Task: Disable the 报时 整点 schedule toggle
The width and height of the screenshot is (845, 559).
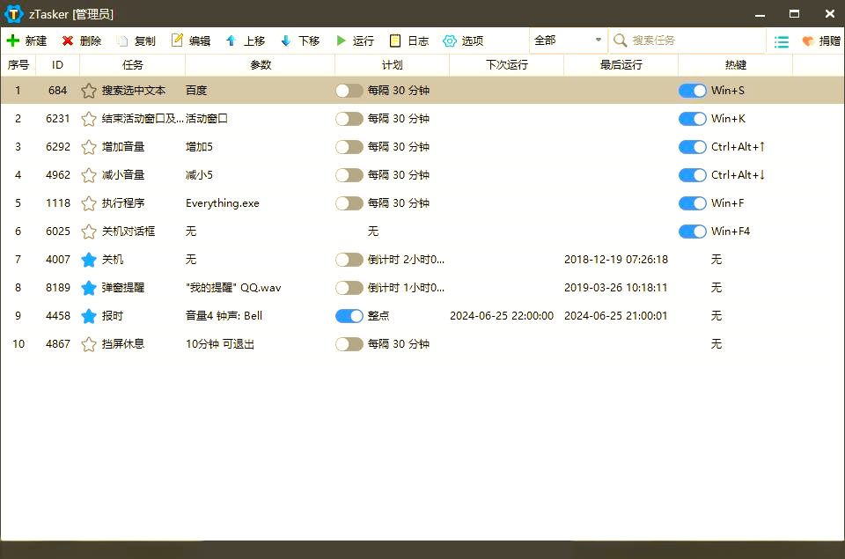Action: tap(349, 316)
